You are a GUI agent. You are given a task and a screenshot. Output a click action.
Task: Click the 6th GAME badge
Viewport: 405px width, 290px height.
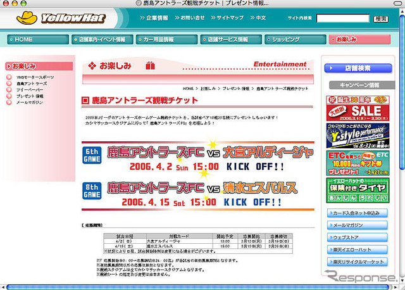[x=92, y=155]
